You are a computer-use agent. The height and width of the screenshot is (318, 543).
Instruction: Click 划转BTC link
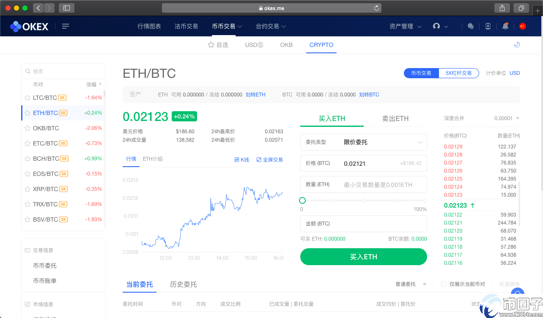pos(369,95)
